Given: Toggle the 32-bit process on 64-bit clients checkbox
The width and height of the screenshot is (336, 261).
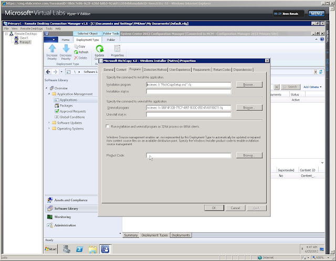Looking at the screenshot, I should click(x=108, y=126).
